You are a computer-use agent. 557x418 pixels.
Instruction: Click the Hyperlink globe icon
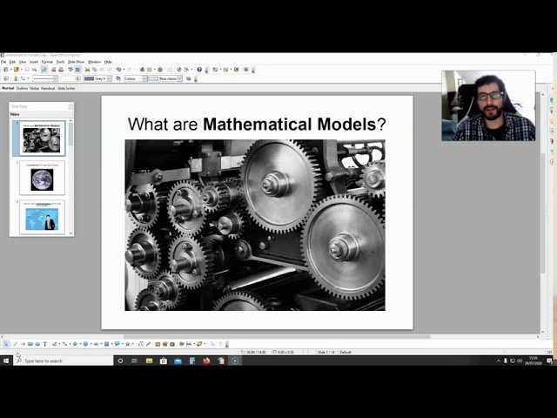pos(160,70)
